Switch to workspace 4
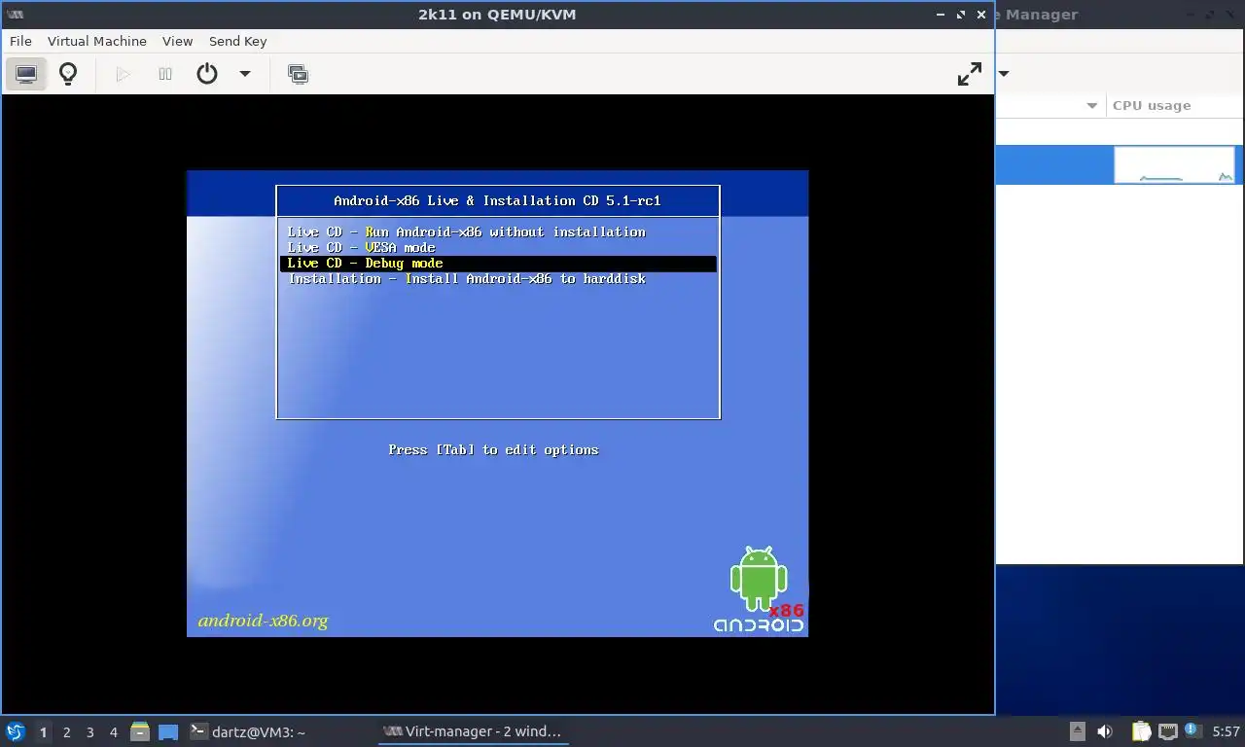Viewport: 1245px width, 747px height. pyautogui.click(x=113, y=731)
